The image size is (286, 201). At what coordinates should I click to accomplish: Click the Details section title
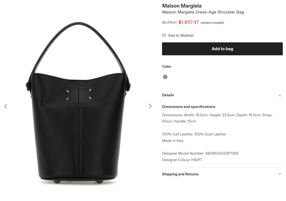pos(168,95)
